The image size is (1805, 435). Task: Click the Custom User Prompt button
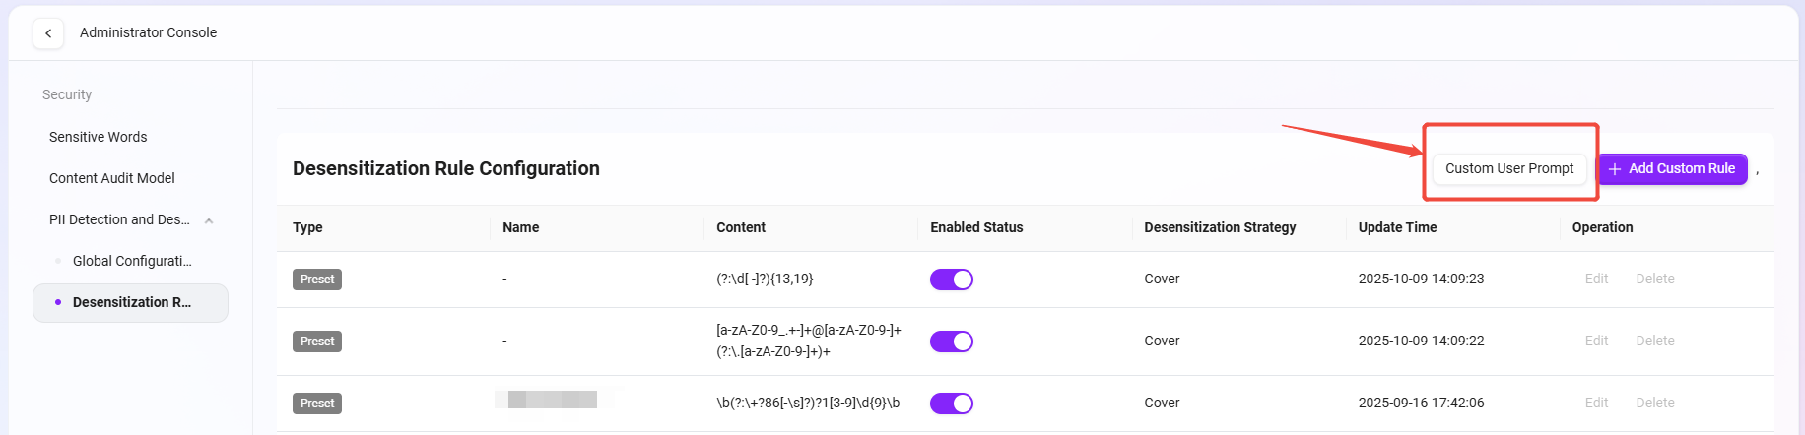pos(1509,168)
